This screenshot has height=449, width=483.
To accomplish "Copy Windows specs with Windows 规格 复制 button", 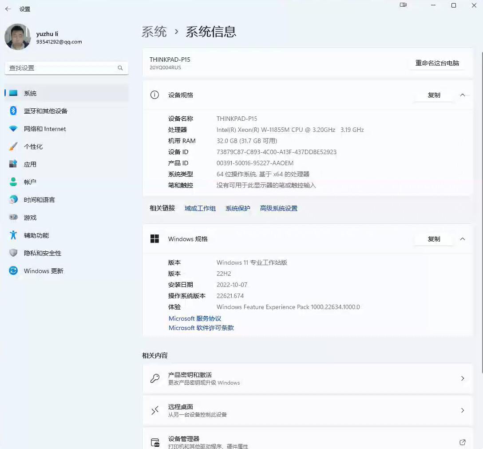I will pyautogui.click(x=434, y=239).
